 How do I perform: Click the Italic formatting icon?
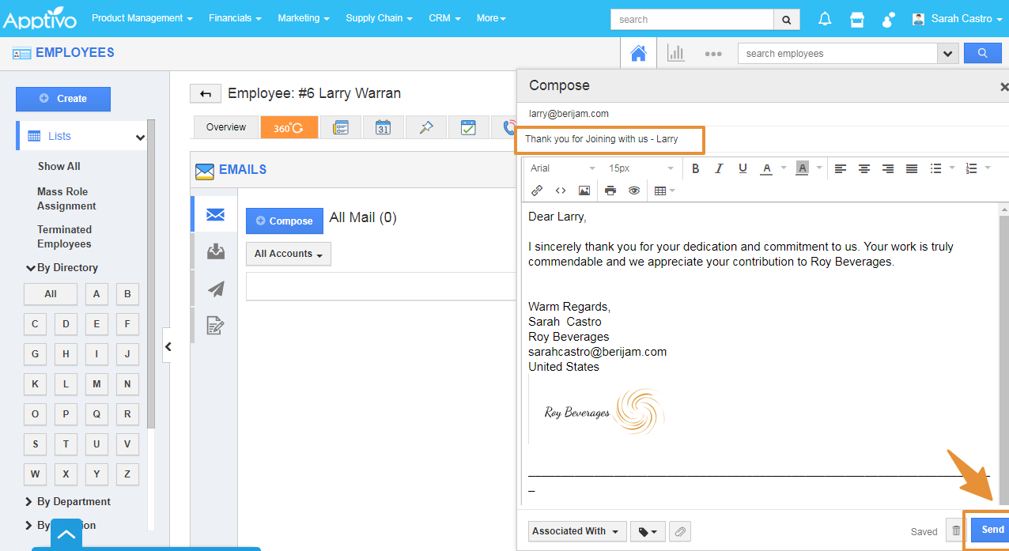[719, 168]
